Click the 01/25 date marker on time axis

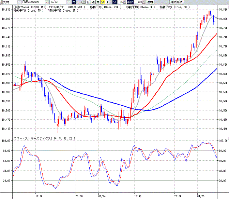click(201, 196)
